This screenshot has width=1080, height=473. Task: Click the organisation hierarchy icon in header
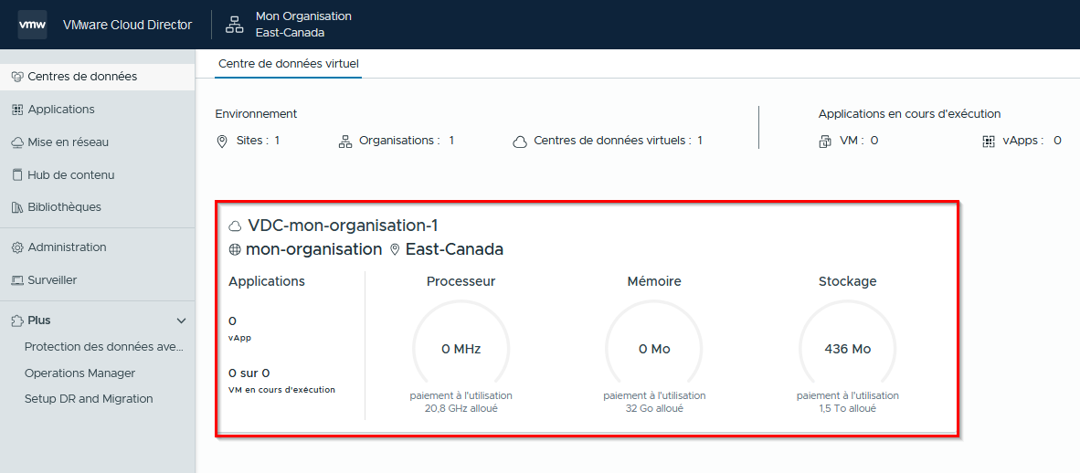coord(235,25)
